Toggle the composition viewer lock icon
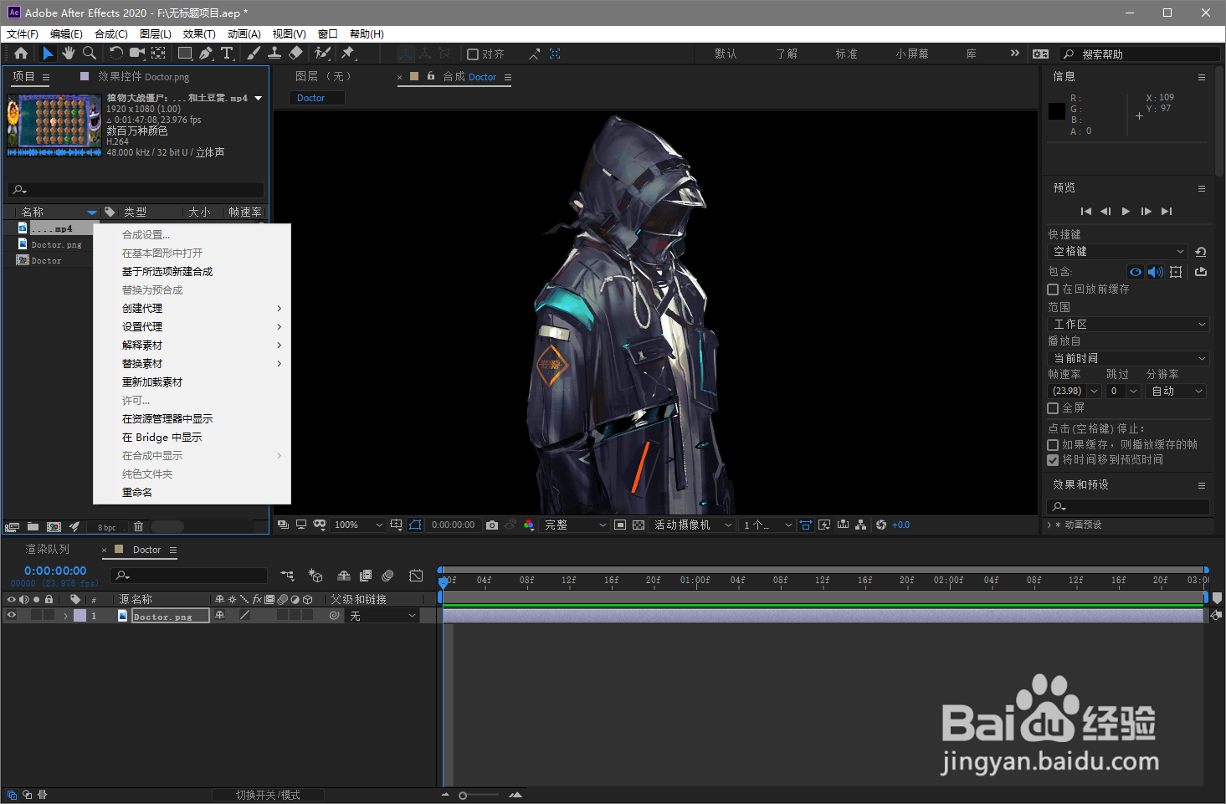The height and width of the screenshot is (804, 1226). click(x=431, y=76)
